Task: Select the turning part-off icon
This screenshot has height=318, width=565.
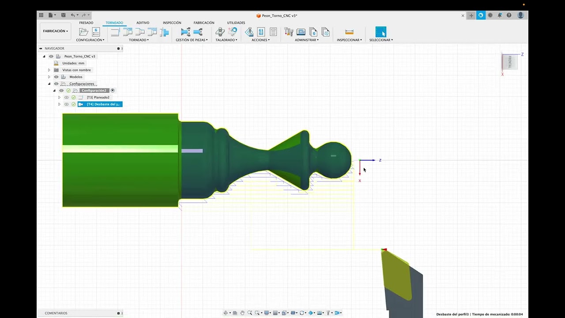Action: click(165, 32)
